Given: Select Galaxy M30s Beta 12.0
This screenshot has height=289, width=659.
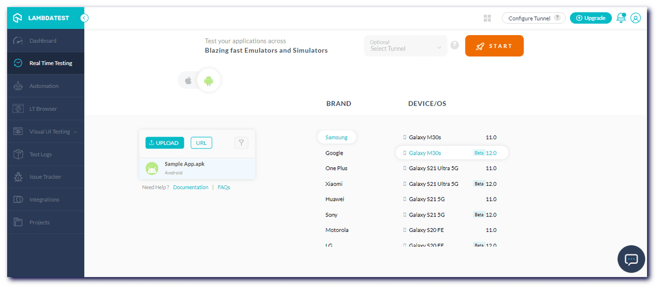Looking at the screenshot, I should tap(452, 153).
